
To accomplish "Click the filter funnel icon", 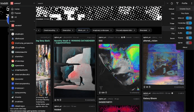I will coord(177,3).
